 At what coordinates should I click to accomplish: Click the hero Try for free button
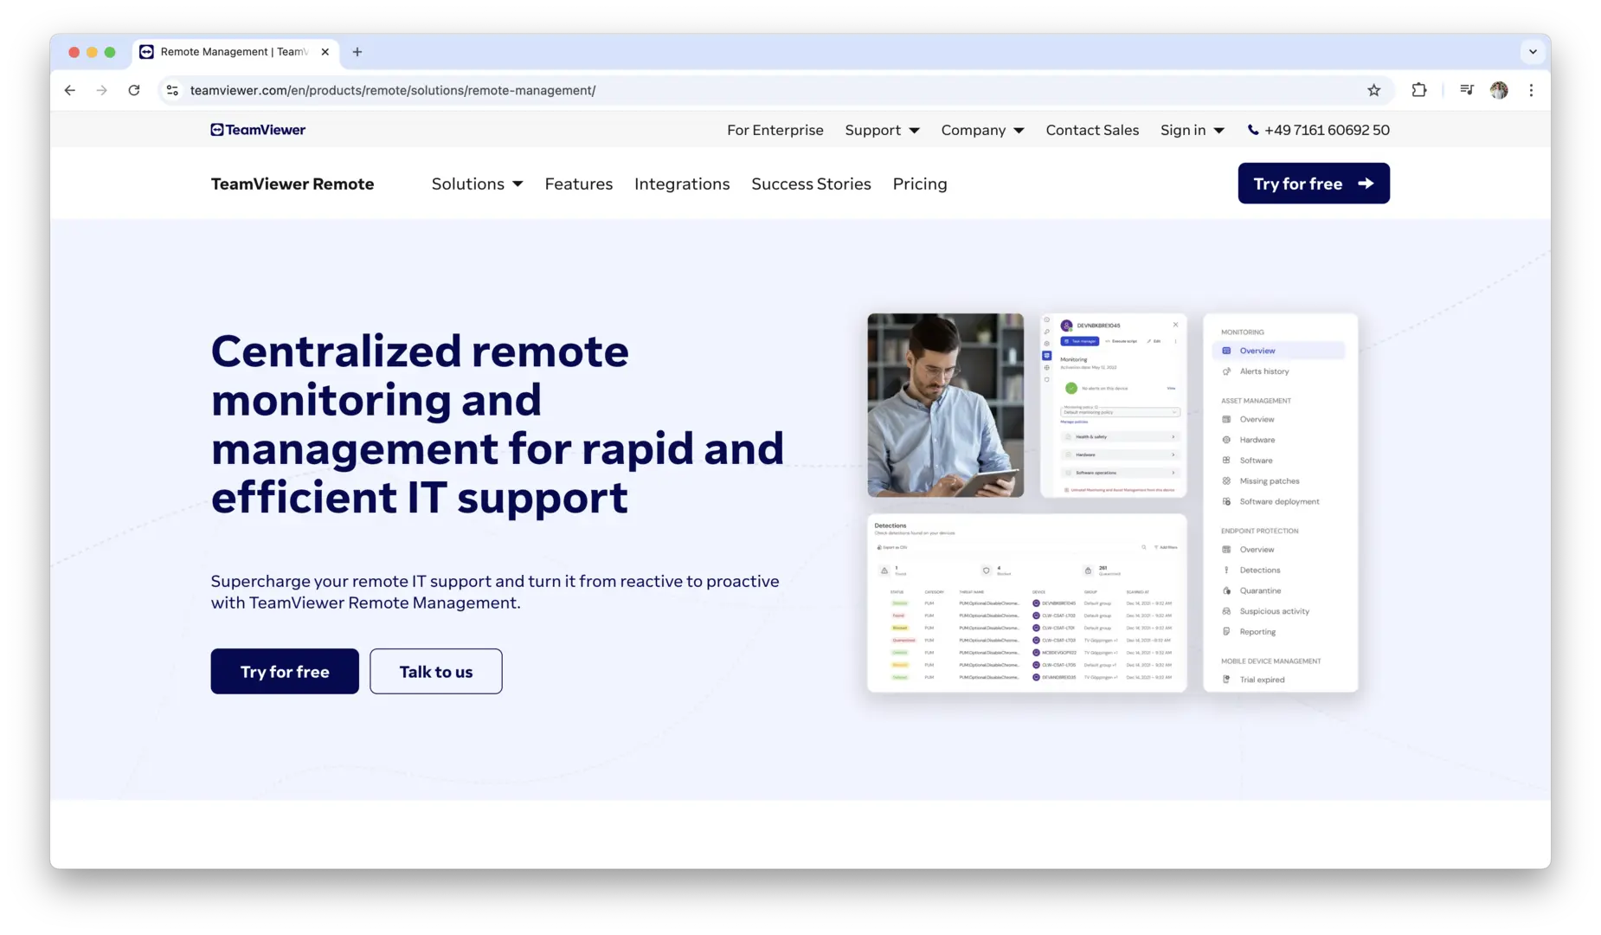coord(285,671)
